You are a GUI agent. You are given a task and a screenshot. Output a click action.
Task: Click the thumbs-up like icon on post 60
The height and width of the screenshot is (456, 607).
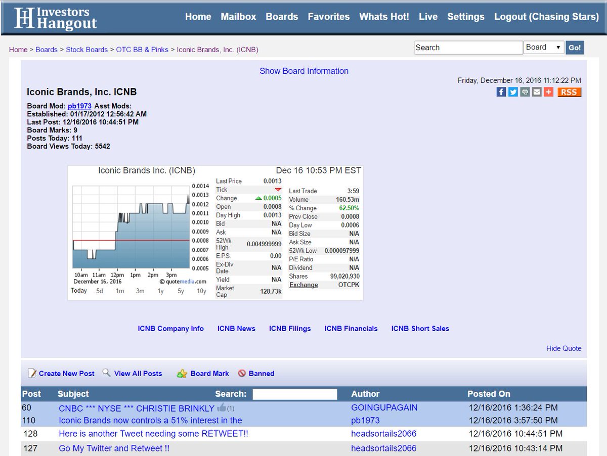coord(221,407)
